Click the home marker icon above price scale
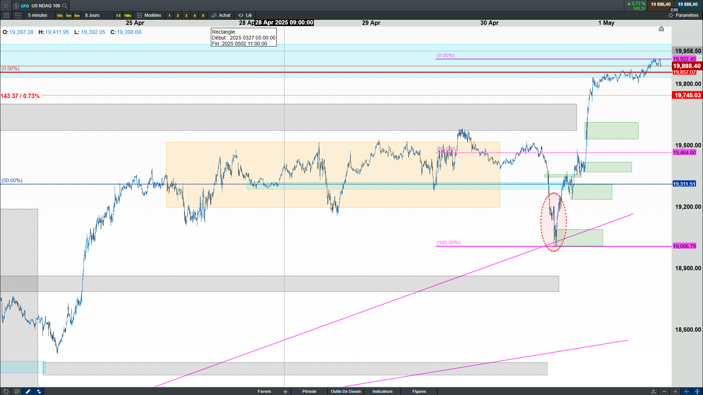Screen dimensions: 703x395 click(x=661, y=29)
